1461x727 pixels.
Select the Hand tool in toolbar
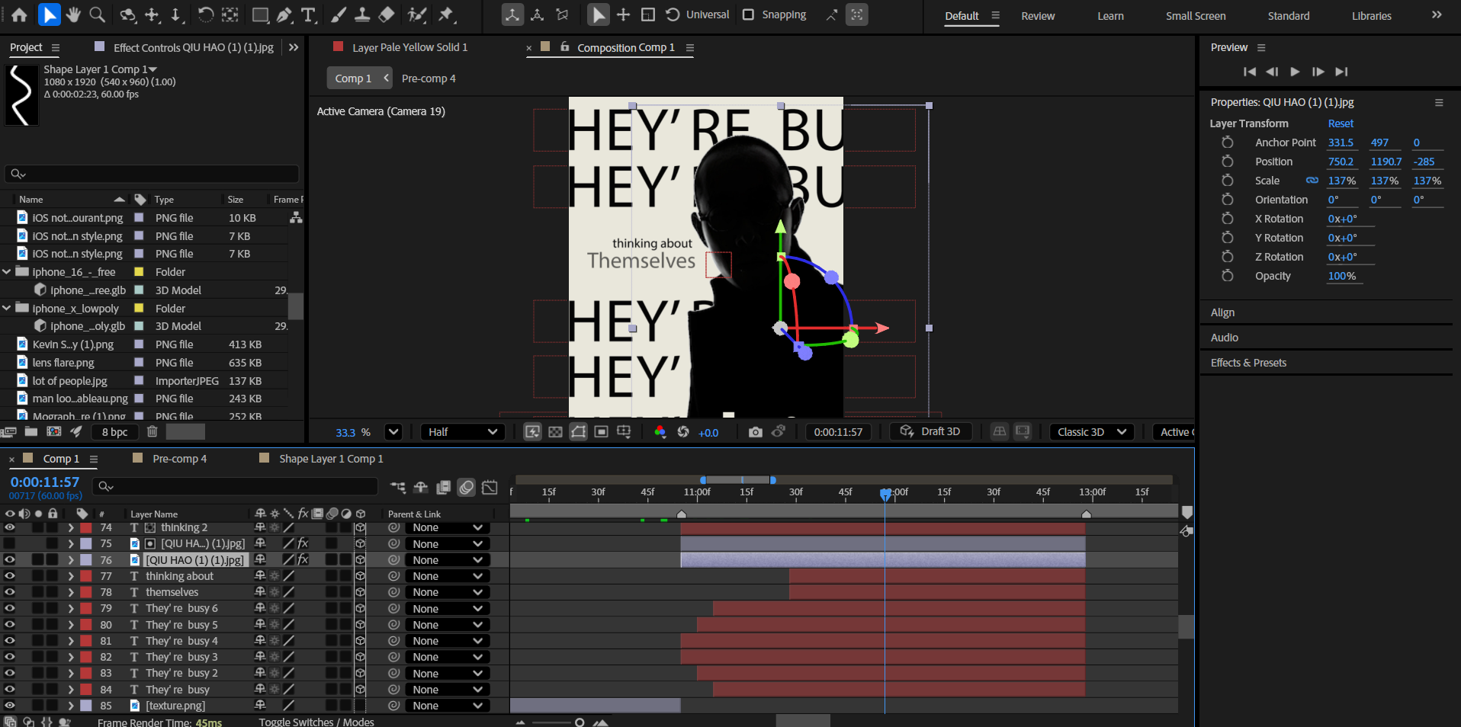pyautogui.click(x=73, y=14)
